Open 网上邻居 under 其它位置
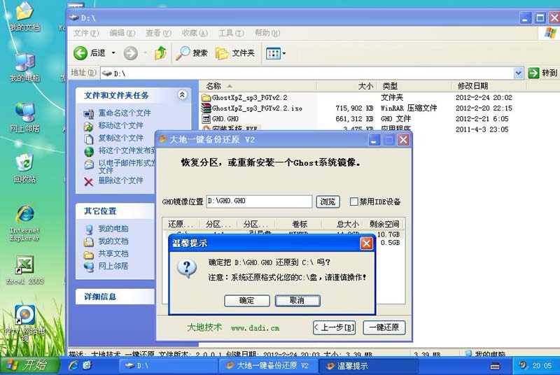The width and height of the screenshot is (560, 375). click(x=113, y=266)
